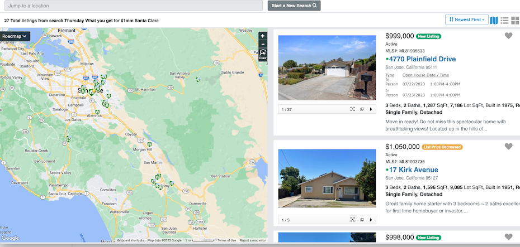The image size is (520, 247).
Task: Click the New Listing badge on $999,000
Action: pyautogui.click(x=428, y=36)
